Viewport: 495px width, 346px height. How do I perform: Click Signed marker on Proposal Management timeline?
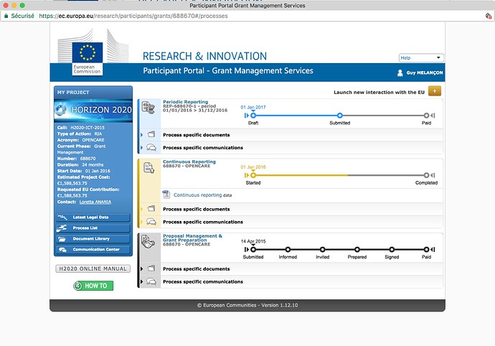coord(392,249)
